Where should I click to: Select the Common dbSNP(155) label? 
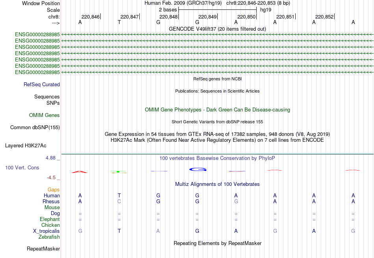[x=35, y=128]
